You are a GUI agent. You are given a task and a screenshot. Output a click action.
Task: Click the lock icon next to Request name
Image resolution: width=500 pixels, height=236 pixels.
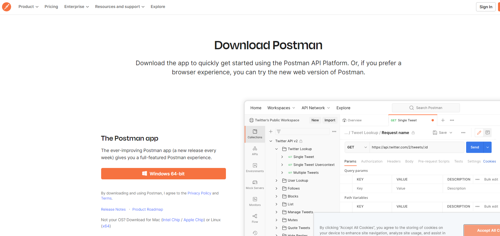[413, 133]
